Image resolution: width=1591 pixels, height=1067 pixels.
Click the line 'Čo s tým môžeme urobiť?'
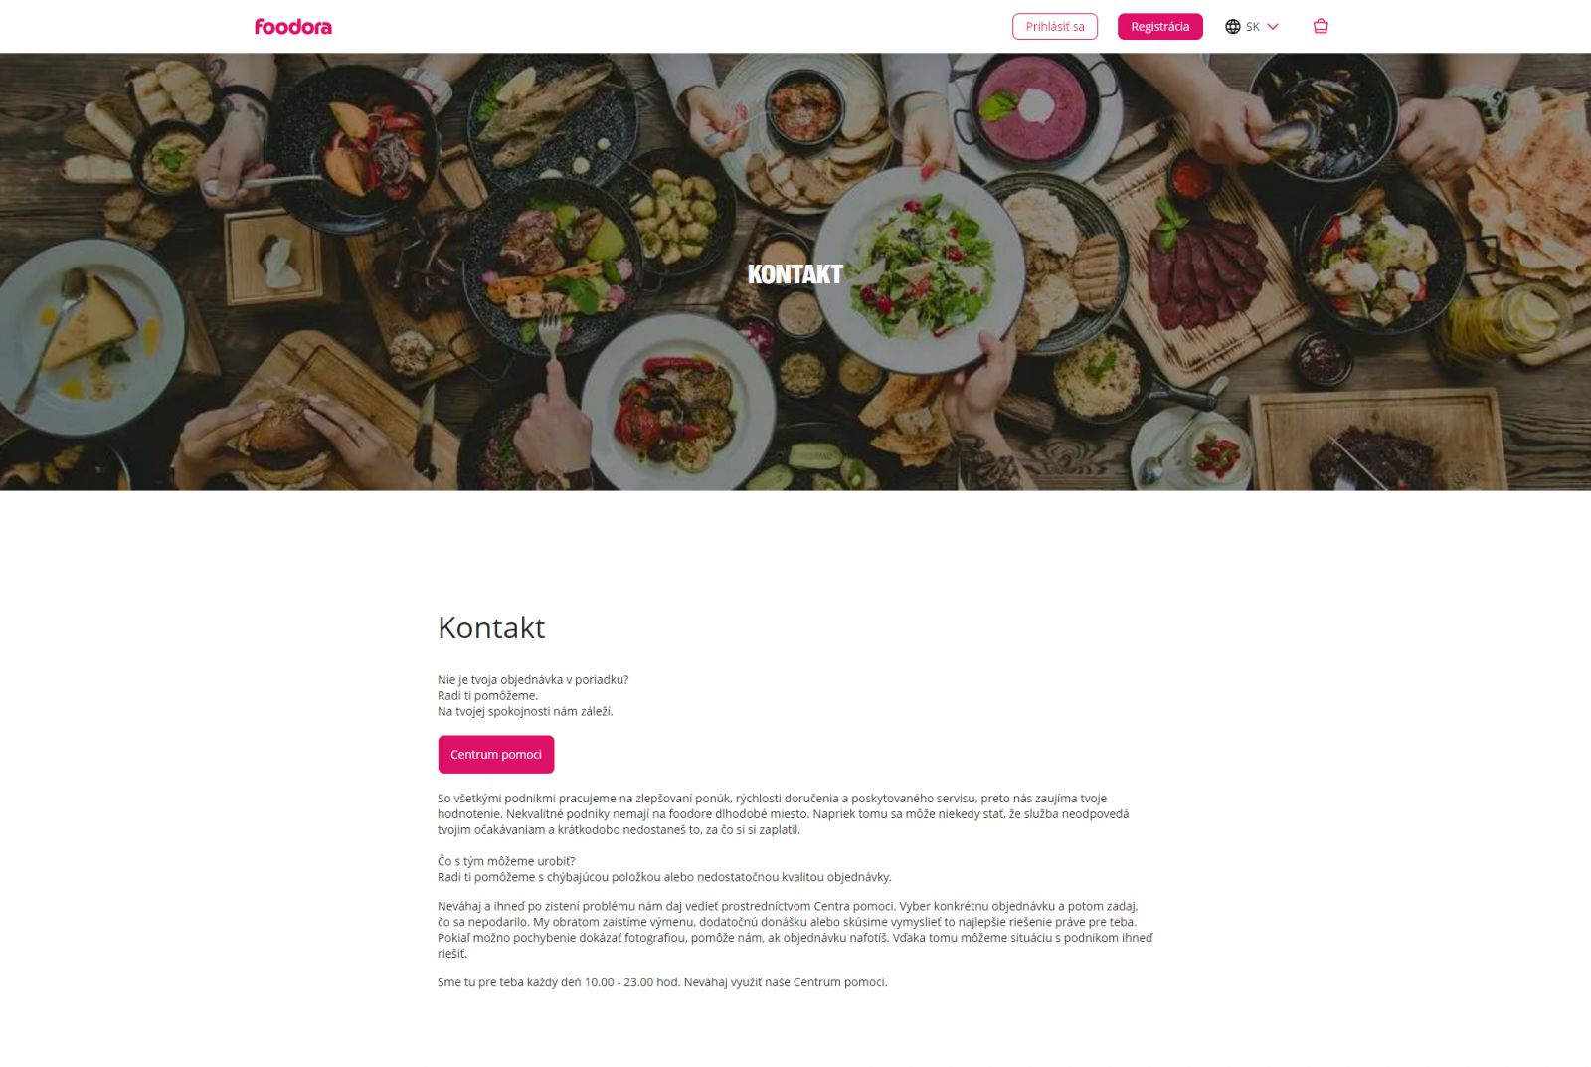point(506,861)
